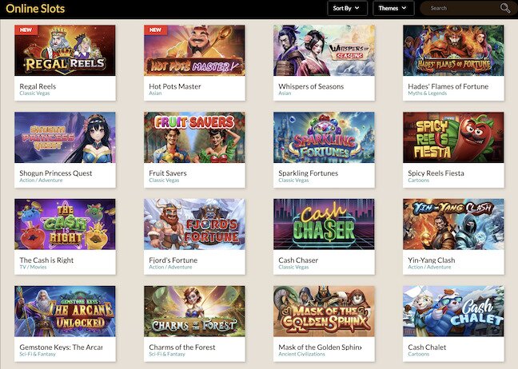This screenshot has height=369, width=518.
Task: Click the search magnifying glass icon
Action: click(505, 8)
